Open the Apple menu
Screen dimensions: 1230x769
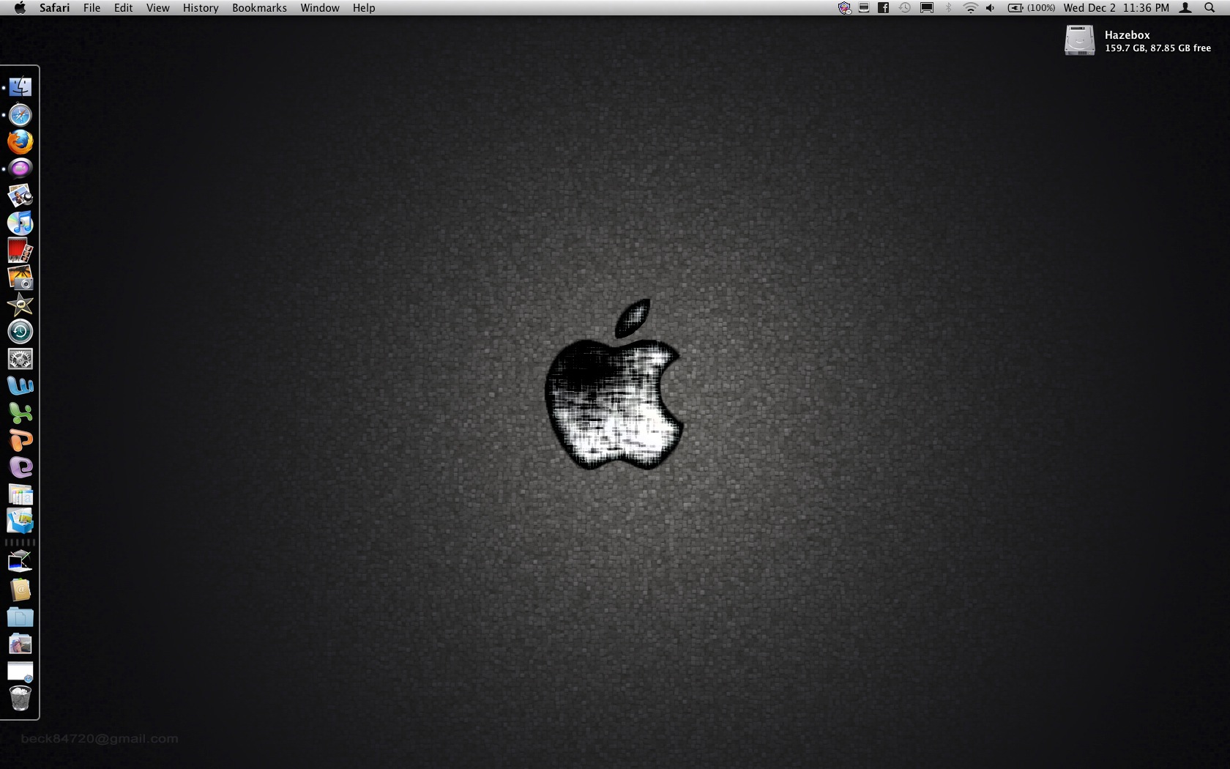pyautogui.click(x=20, y=7)
